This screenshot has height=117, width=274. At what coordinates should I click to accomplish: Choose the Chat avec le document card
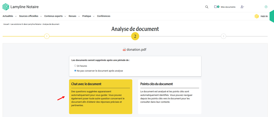coord(101,97)
